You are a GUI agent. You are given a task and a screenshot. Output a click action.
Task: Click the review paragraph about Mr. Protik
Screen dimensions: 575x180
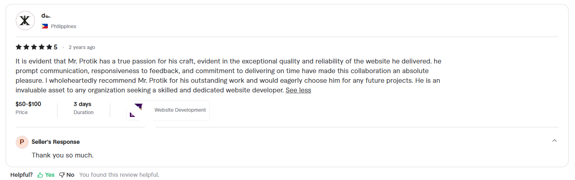click(228, 76)
